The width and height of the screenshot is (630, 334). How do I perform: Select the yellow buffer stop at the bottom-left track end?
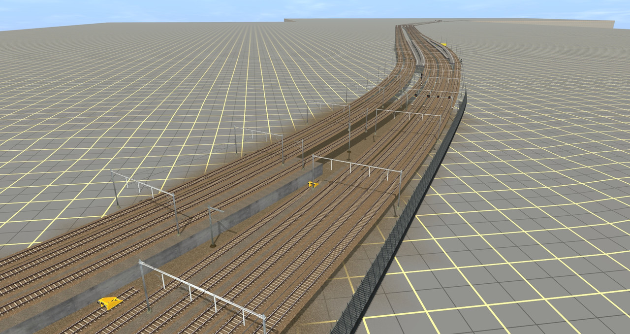[x=109, y=302]
